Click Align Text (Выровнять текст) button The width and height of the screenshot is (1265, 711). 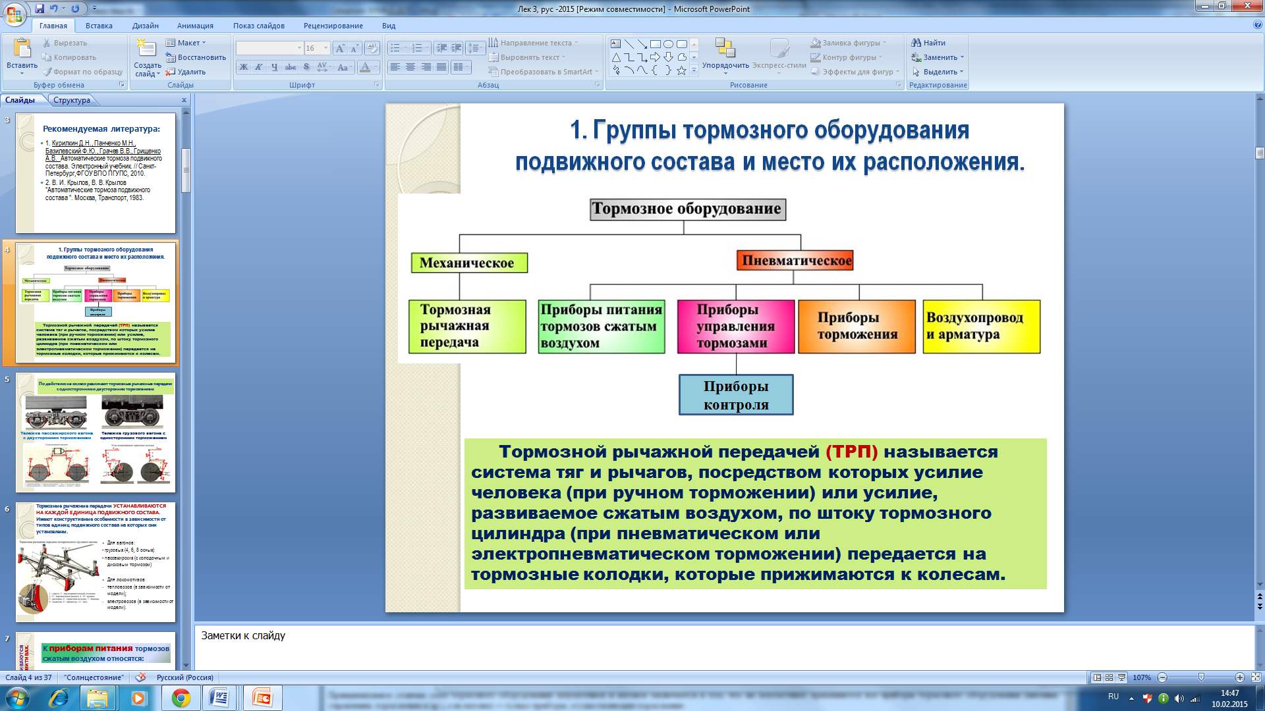526,57
